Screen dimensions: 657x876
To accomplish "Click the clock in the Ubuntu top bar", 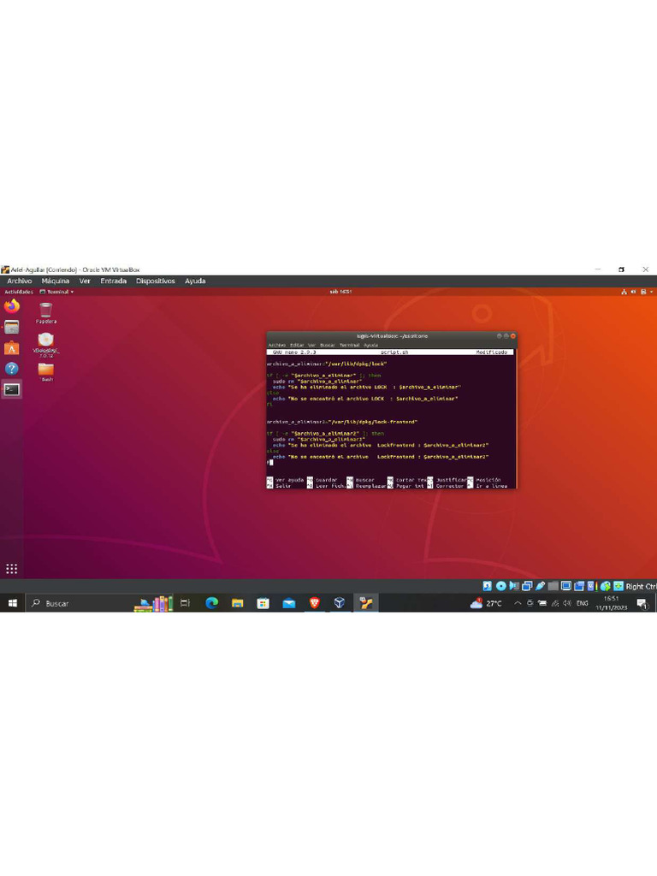I will pyautogui.click(x=340, y=292).
